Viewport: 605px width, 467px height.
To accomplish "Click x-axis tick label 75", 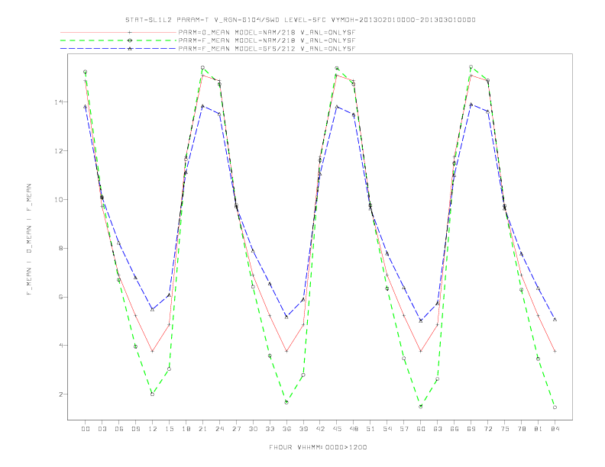I will (x=505, y=429).
